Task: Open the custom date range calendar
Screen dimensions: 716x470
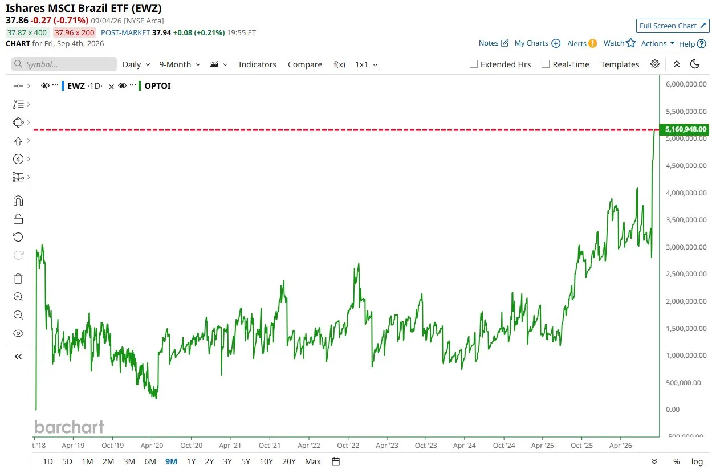Action: (x=336, y=461)
